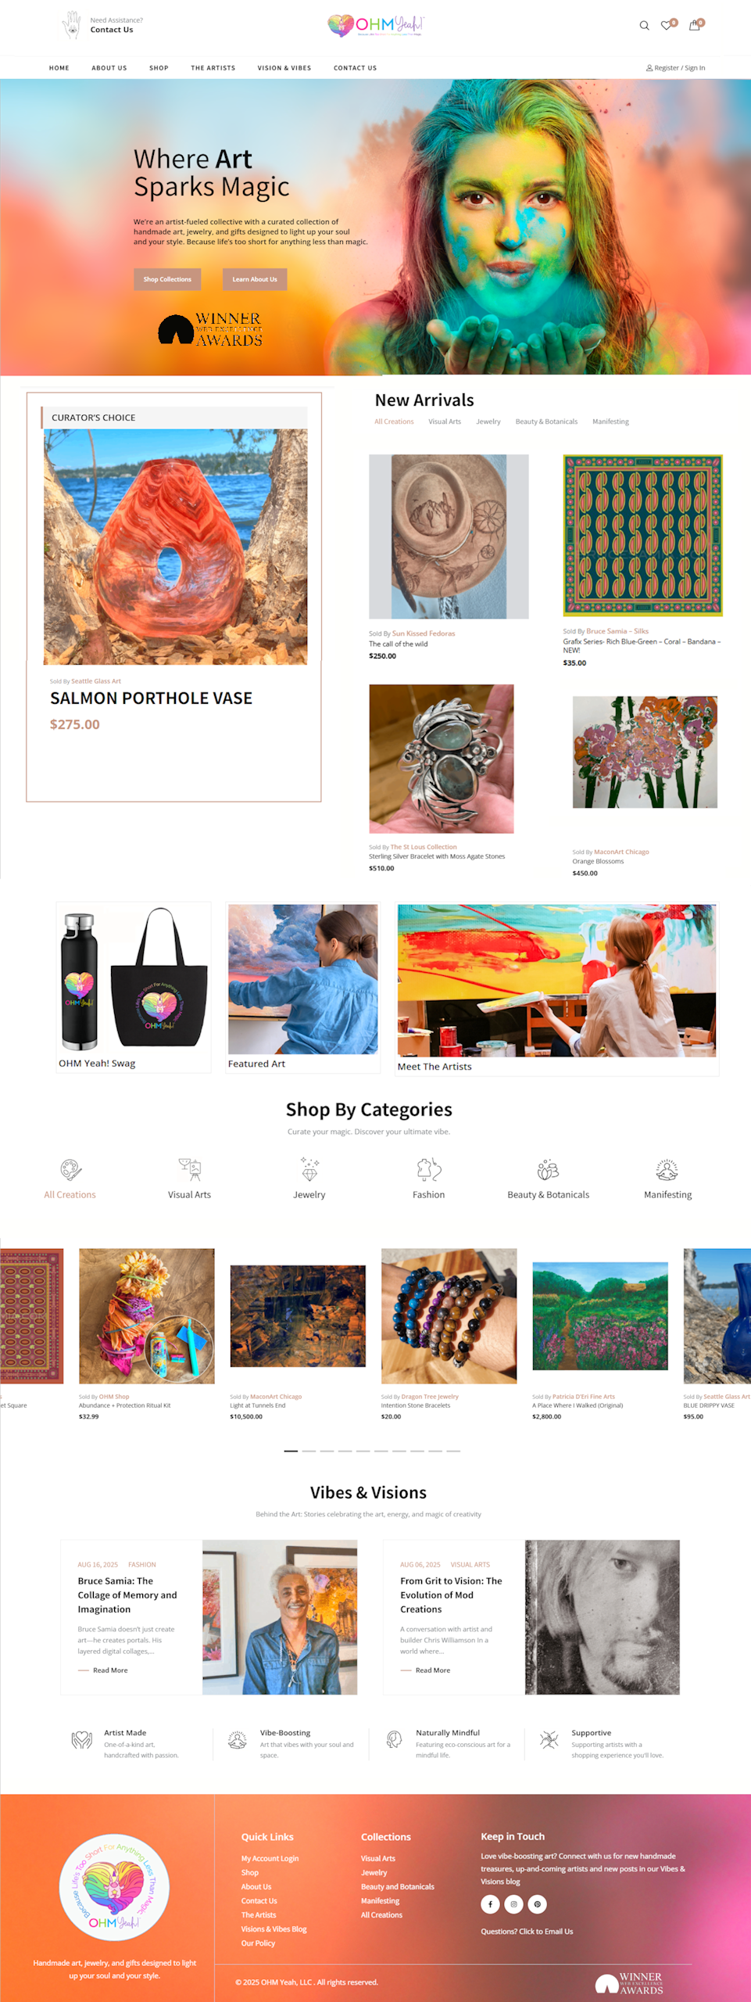The image size is (751, 2002).
Task: Open the wishlist heart icon
Action: 666,26
